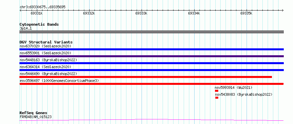Click the Cytogenetic Bands track title
293x124 pixels.
pyautogui.click(x=39, y=24)
